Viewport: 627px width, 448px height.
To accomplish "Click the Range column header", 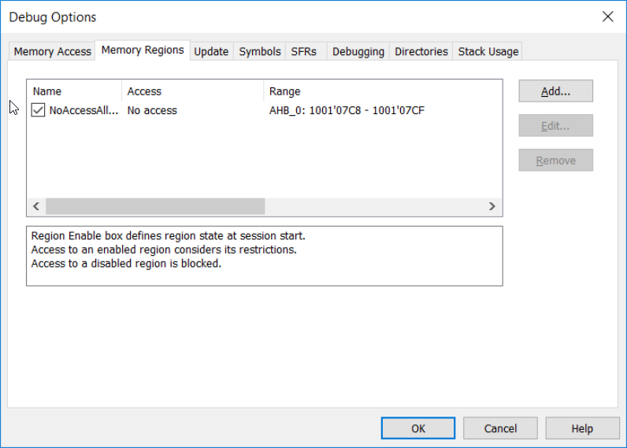I will click(381, 91).
